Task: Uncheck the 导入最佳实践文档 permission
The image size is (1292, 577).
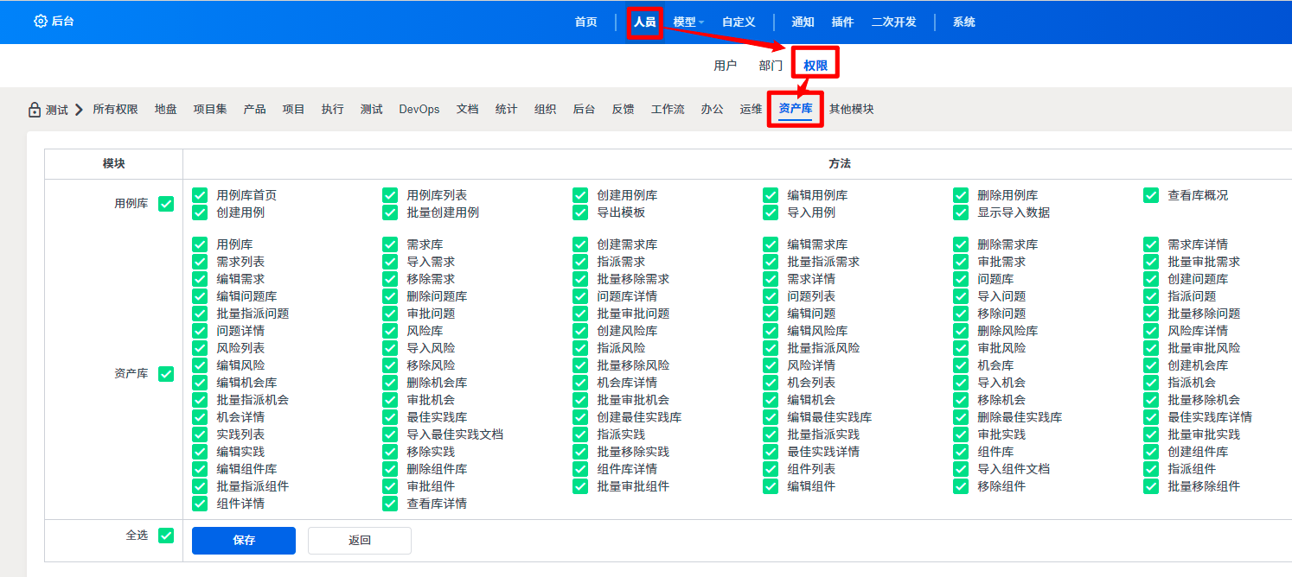Action: point(390,434)
